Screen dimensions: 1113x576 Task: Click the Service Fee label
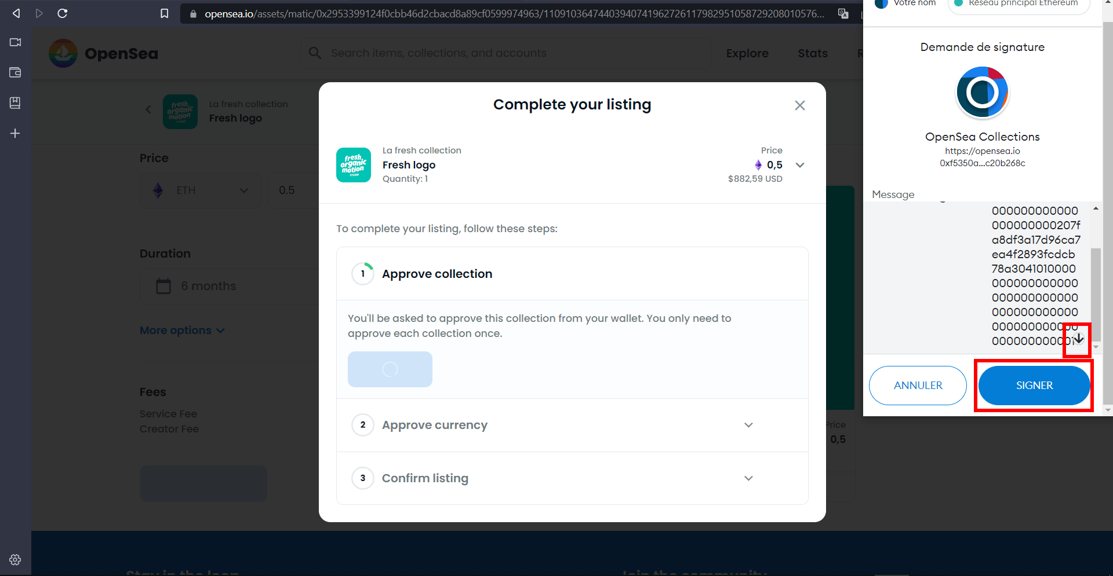(x=169, y=414)
